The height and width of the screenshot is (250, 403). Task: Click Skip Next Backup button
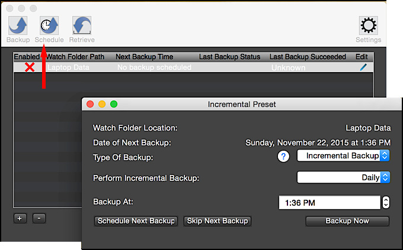(x=218, y=221)
